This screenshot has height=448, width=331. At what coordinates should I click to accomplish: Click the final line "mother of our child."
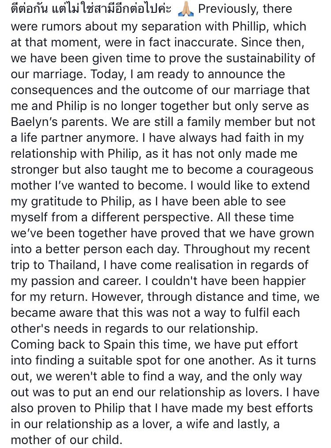pyautogui.click(x=67, y=440)
